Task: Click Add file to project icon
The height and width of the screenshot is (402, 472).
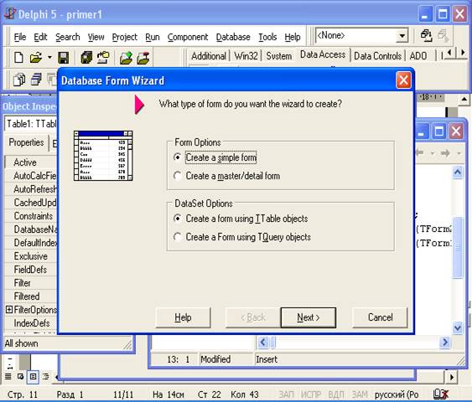Action: click(126, 58)
